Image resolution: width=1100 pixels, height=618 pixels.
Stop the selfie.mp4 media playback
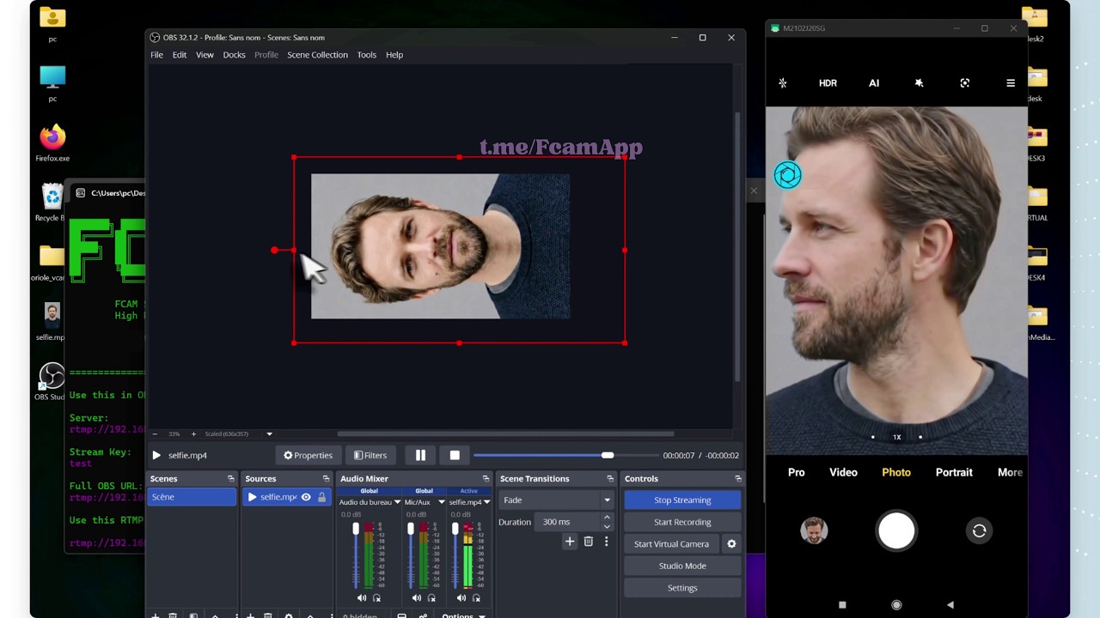click(x=455, y=456)
